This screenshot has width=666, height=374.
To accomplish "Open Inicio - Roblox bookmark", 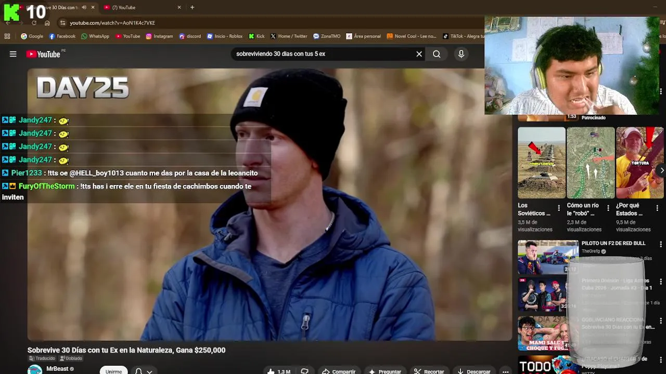I will 225,36.
